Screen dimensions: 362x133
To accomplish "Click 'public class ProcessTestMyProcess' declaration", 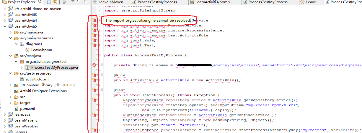I will tap(145, 55).
